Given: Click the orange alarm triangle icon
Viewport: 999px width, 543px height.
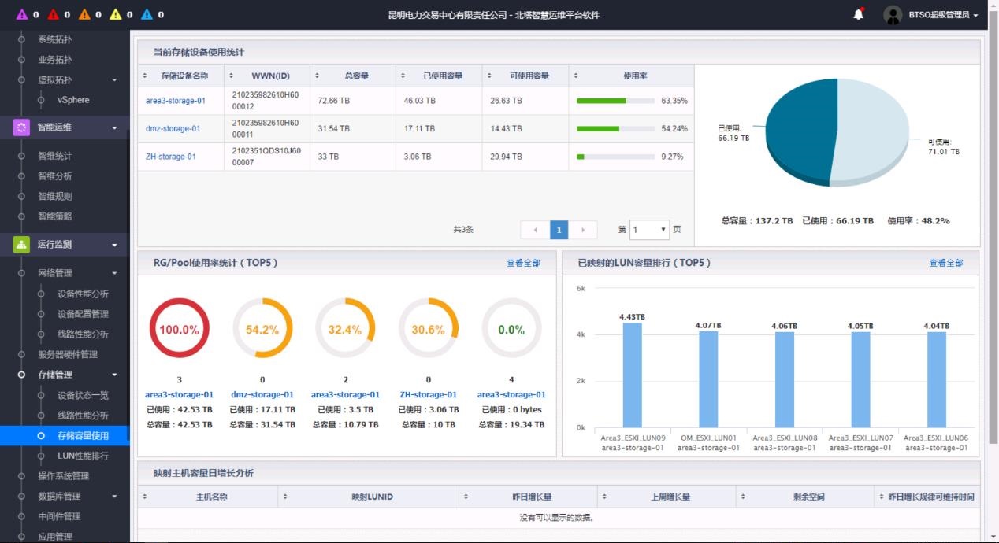Looking at the screenshot, I should (84, 14).
